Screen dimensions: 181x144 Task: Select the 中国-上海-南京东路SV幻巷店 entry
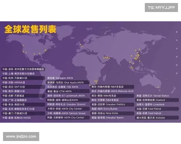18,73
